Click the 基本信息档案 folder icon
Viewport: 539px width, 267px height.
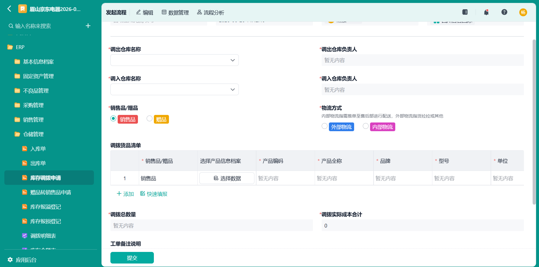[x=17, y=62]
